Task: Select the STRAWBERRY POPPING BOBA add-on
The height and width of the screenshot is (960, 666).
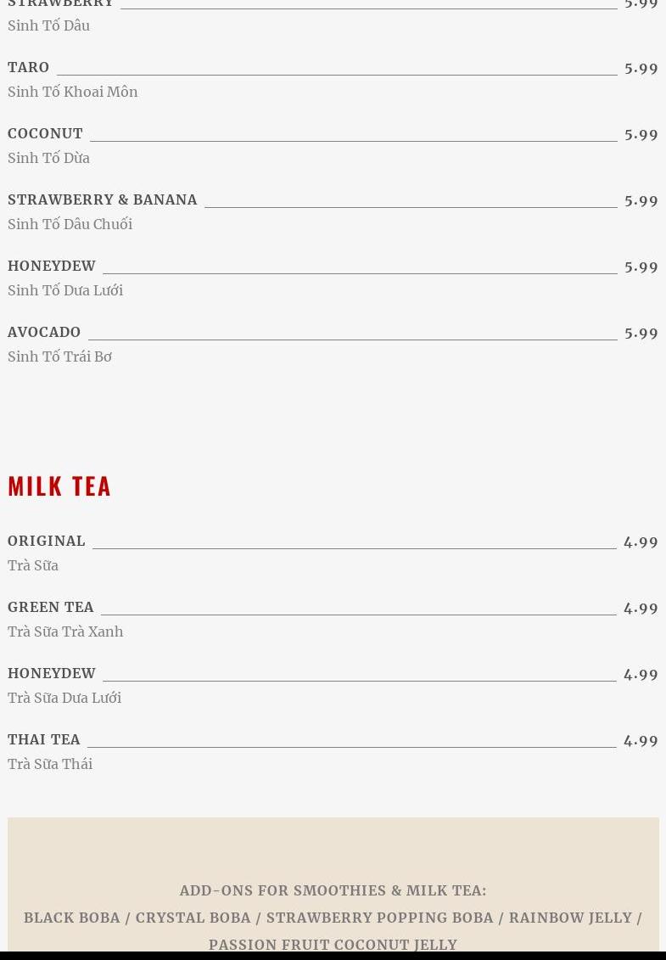Action: (379, 918)
